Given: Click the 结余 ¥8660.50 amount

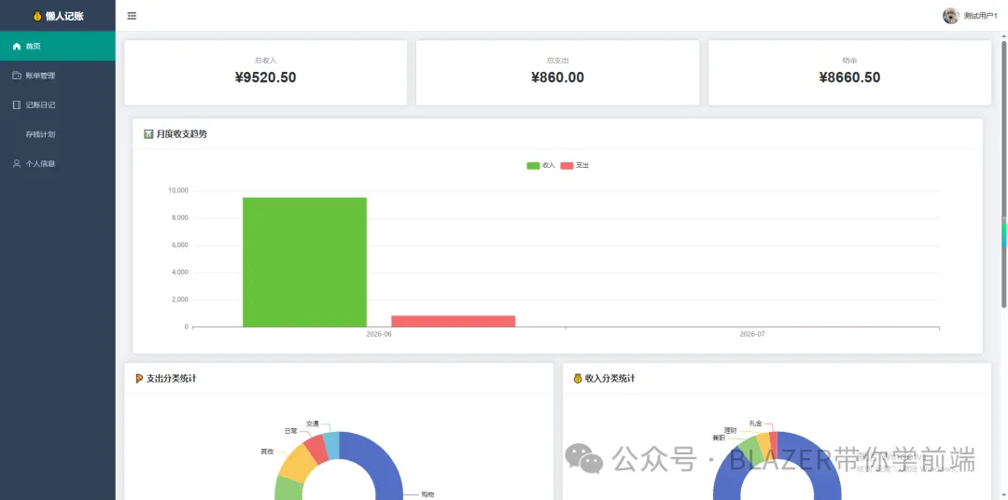Looking at the screenshot, I should click(x=850, y=77).
